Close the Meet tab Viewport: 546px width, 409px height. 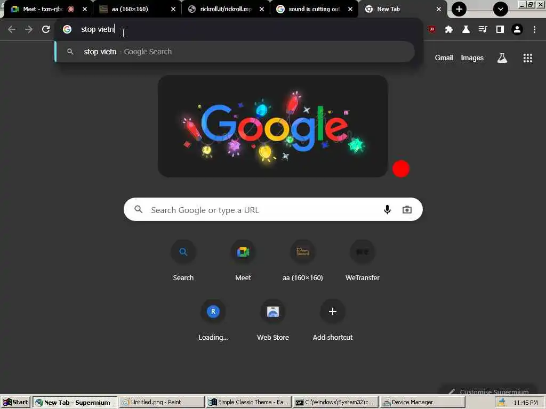click(x=85, y=9)
